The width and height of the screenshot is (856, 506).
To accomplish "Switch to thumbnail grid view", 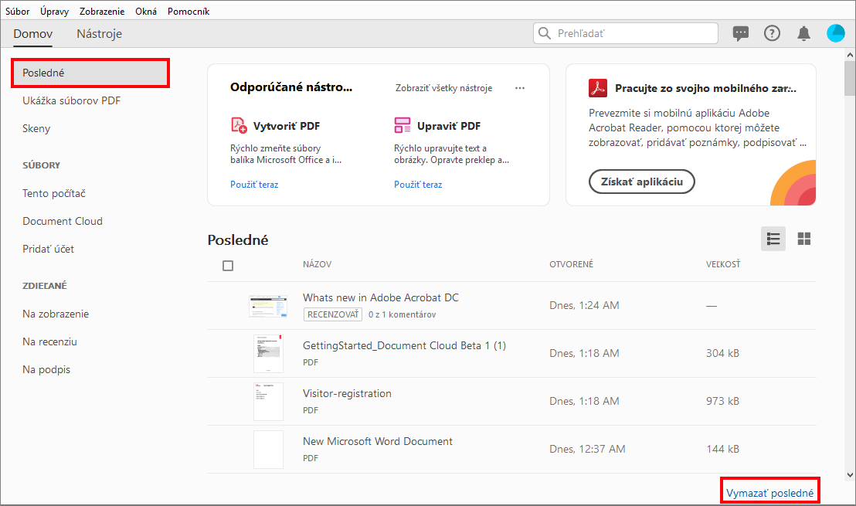I will (x=804, y=239).
